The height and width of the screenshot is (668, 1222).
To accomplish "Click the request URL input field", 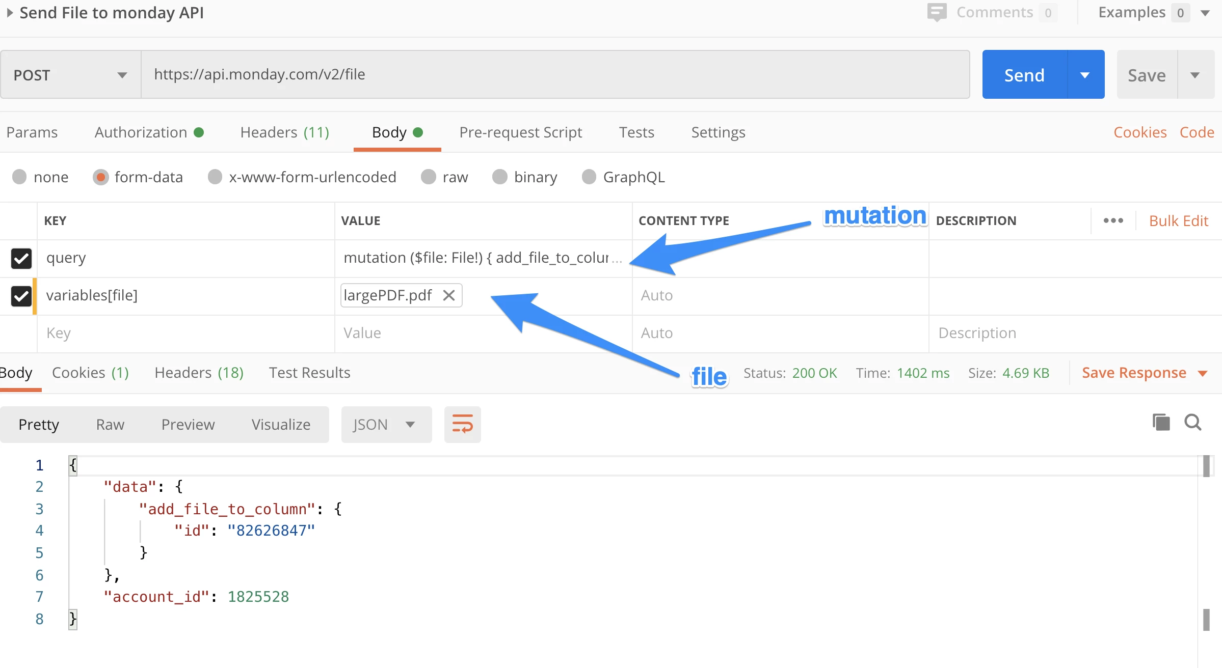I will tap(554, 74).
